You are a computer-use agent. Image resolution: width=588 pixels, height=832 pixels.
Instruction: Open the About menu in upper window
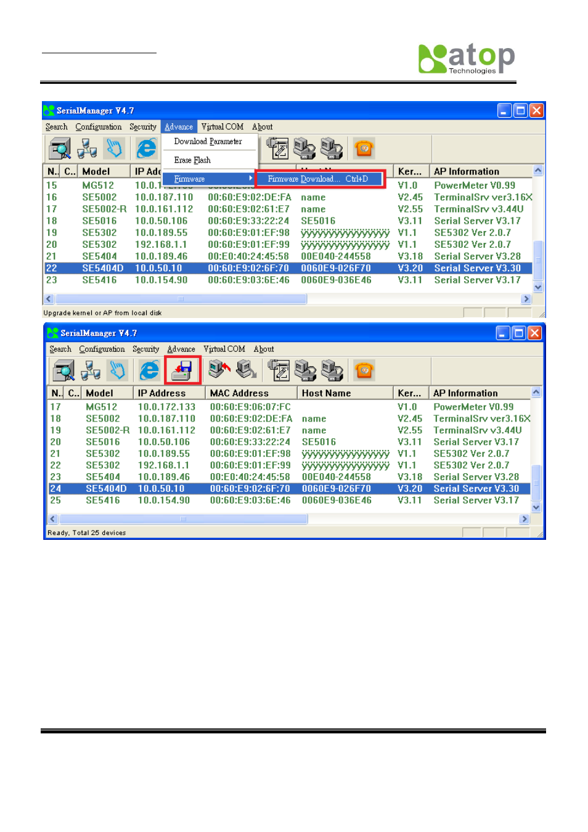tap(263, 127)
